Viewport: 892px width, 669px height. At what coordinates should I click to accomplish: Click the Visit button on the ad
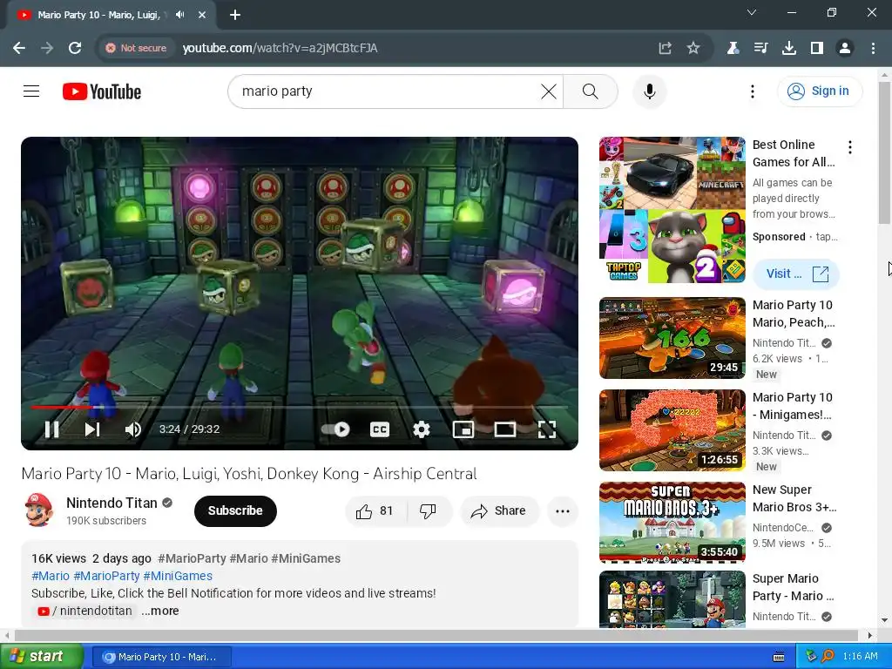796,274
